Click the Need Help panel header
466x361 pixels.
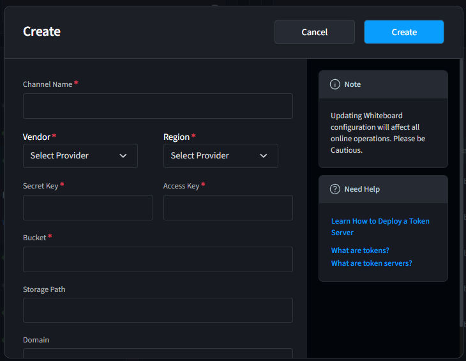point(383,189)
